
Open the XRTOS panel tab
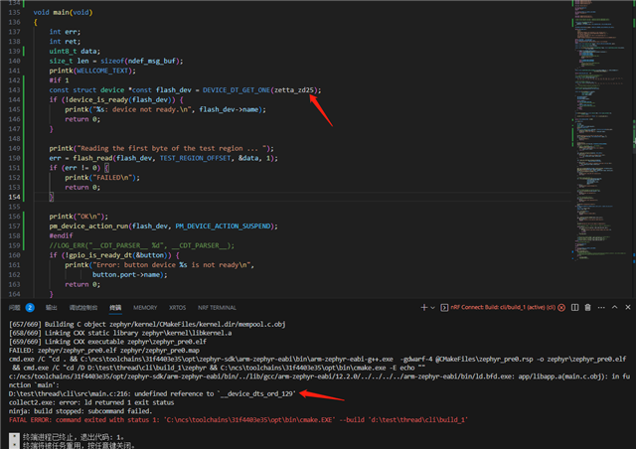coord(177,308)
